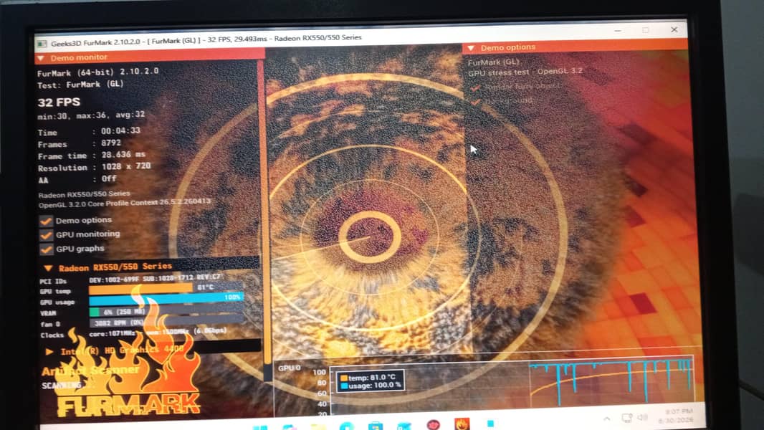Click the 'Artifact Scanner' label
The image size is (764, 430).
90,371
